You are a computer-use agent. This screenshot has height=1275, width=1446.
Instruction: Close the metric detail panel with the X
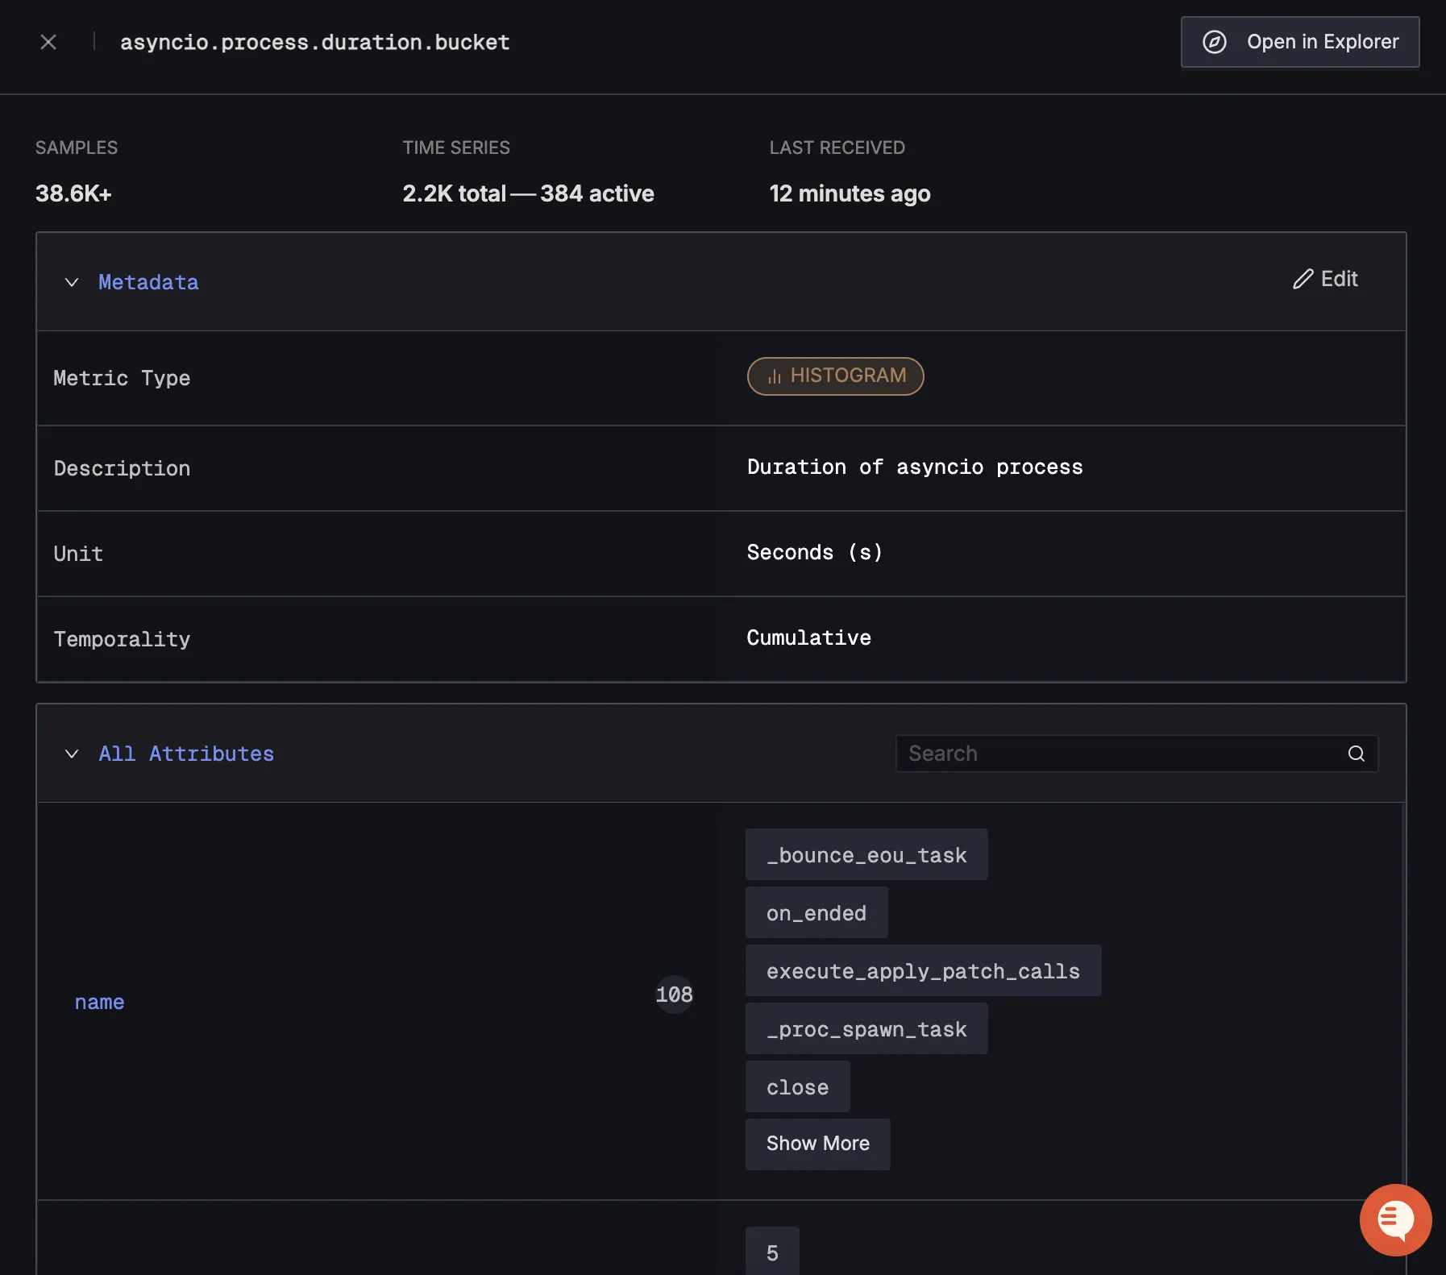(48, 42)
